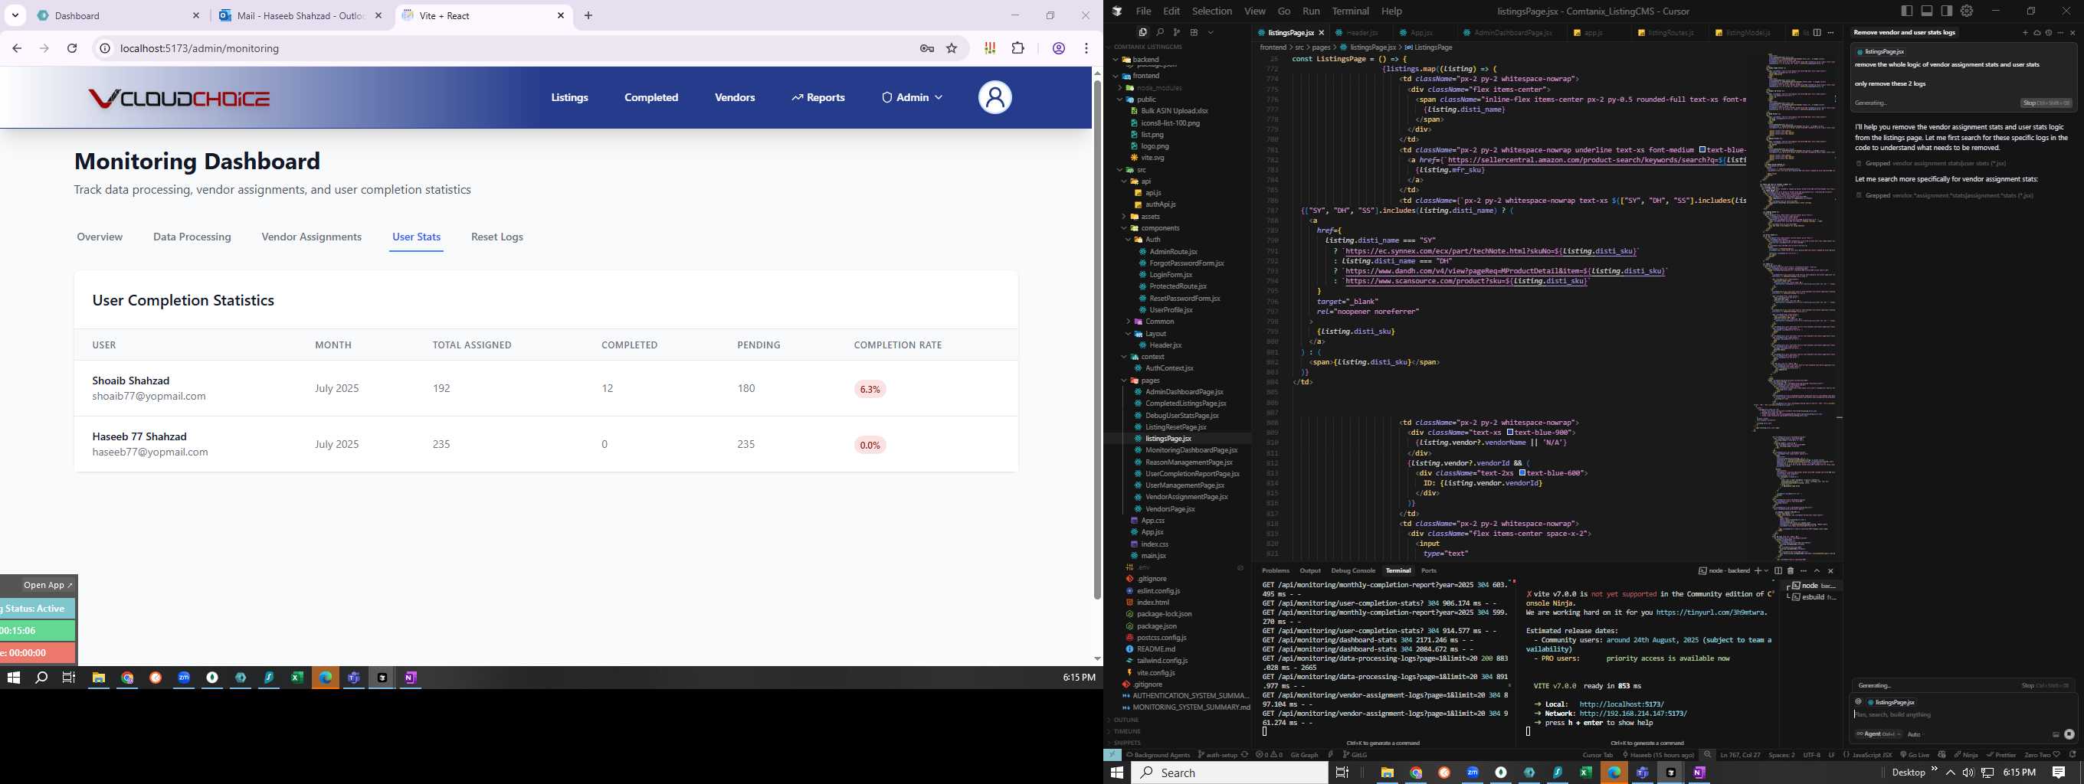Open Chrome tab search dropdown arrow
Image resolution: width=2084 pixels, height=784 pixels.
[x=15, y=15]
